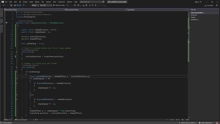This screenshot has width=220, height=124.
Task: Collapse the CameraController class outline
Action: tap(16, 23)
